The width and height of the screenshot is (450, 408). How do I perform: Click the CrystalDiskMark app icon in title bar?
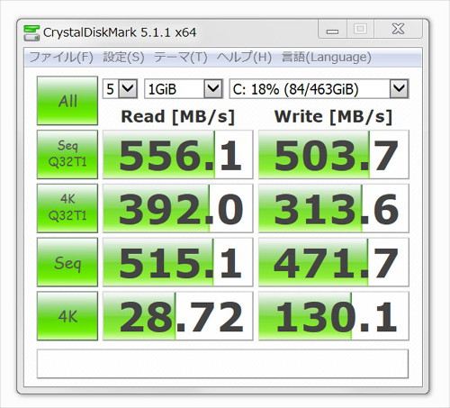click(31, 33)
